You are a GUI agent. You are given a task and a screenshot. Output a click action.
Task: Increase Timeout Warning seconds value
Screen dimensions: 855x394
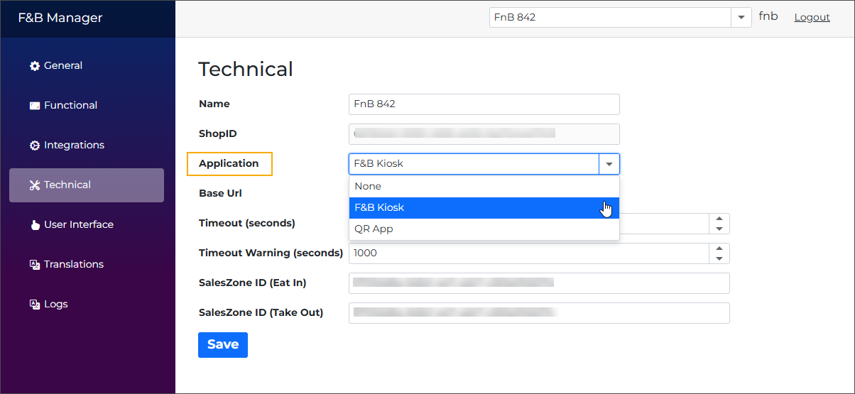click(x=719, y=248)
